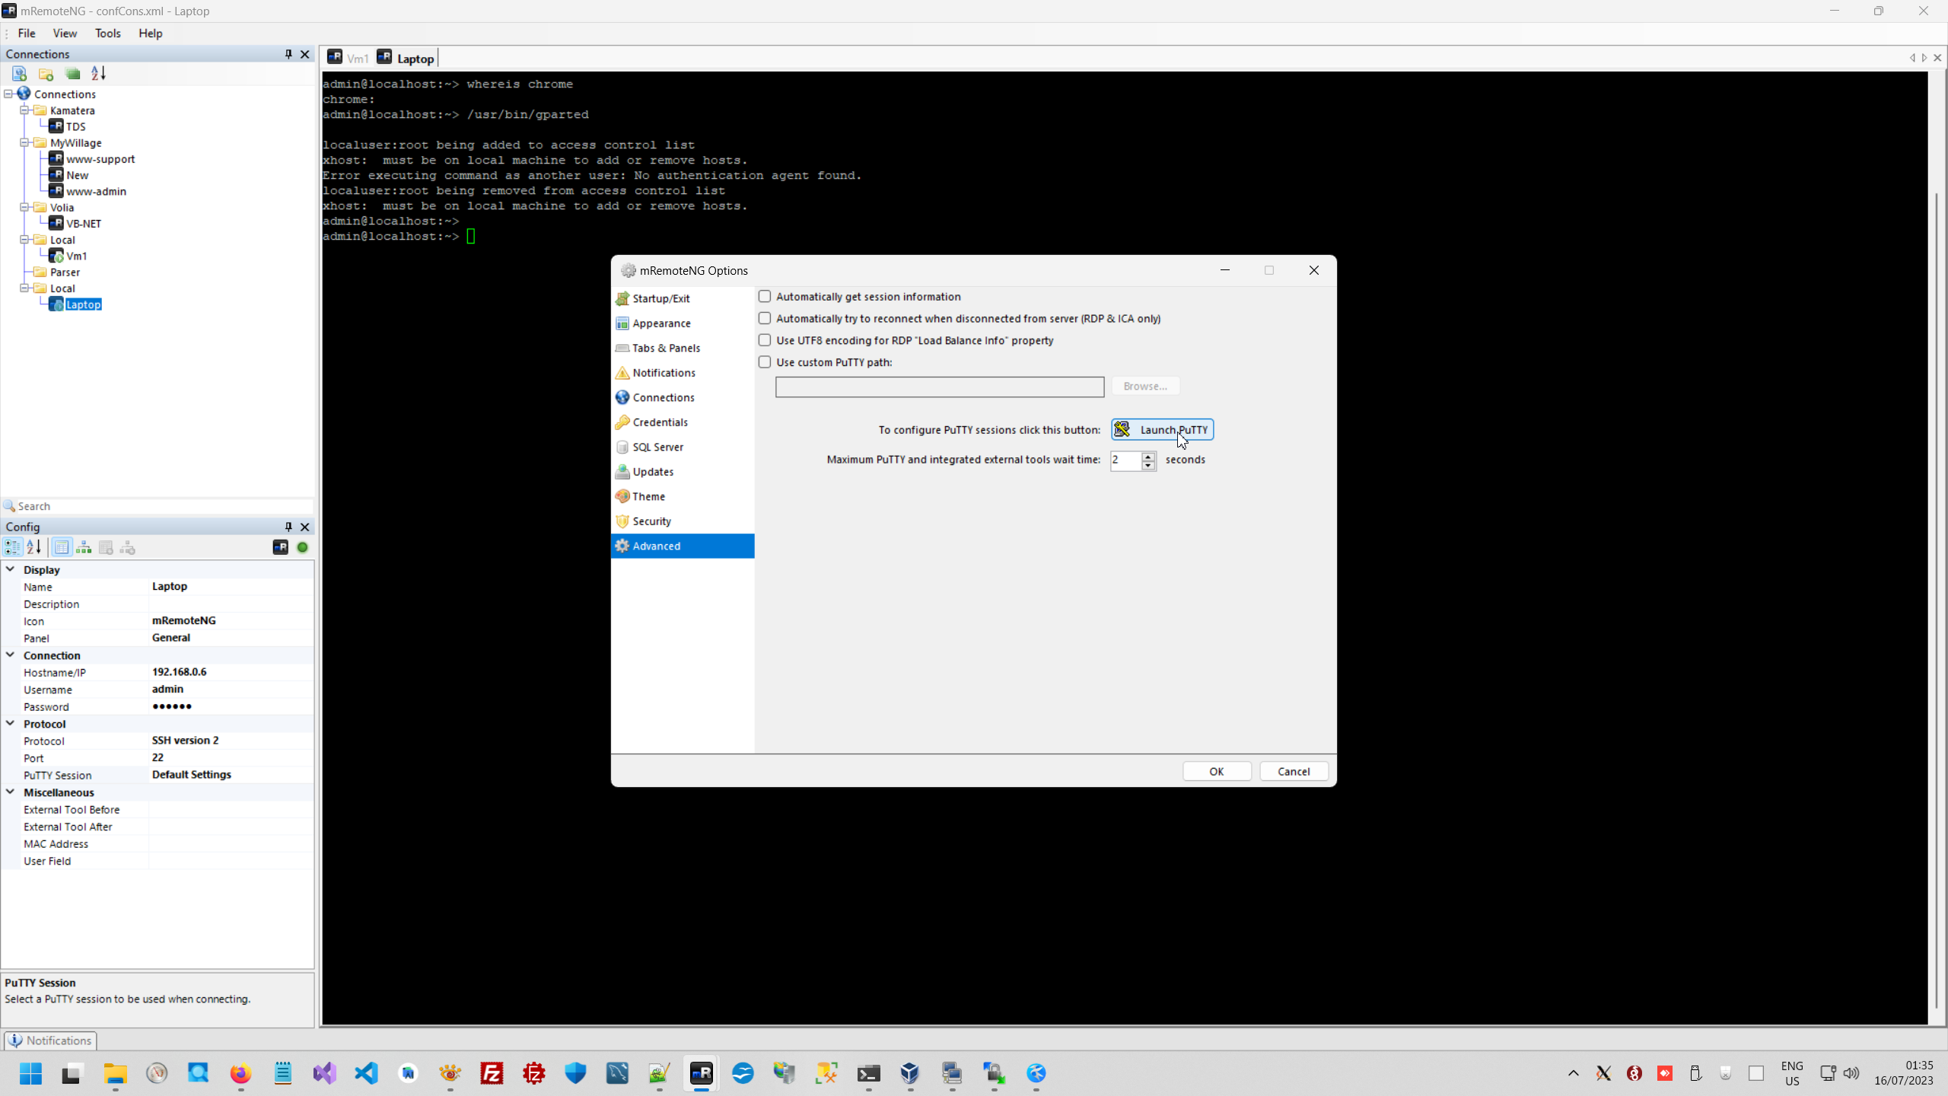Increase PuTTY wait time with up arrow
The height and width of the screenshot is (1096, 1948).
coord(1149,457)
